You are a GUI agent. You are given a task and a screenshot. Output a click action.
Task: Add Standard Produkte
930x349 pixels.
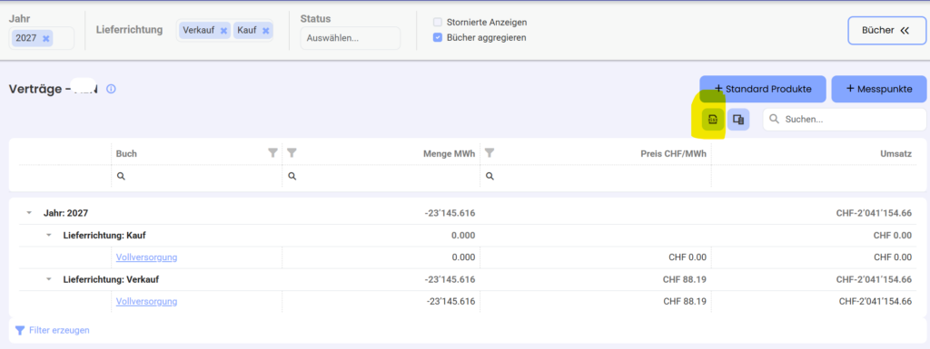[763, 89]
